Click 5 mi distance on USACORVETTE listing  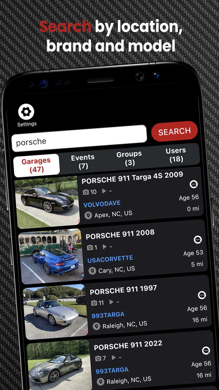click(x=197, y=264)
